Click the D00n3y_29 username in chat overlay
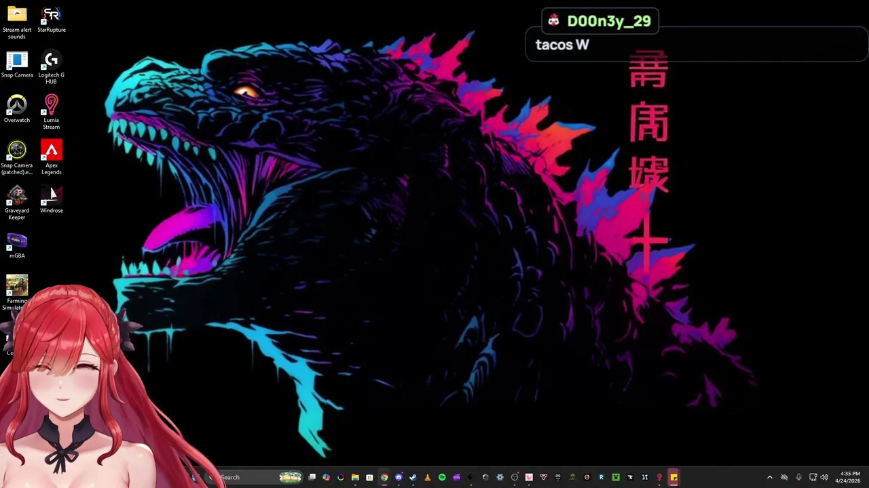Viewport: 869px width, 488px height. pyautogui.click(x=608, y=21)
